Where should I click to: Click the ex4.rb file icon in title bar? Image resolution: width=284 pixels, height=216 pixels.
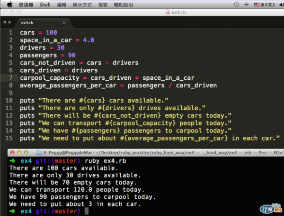click(168, 12)
